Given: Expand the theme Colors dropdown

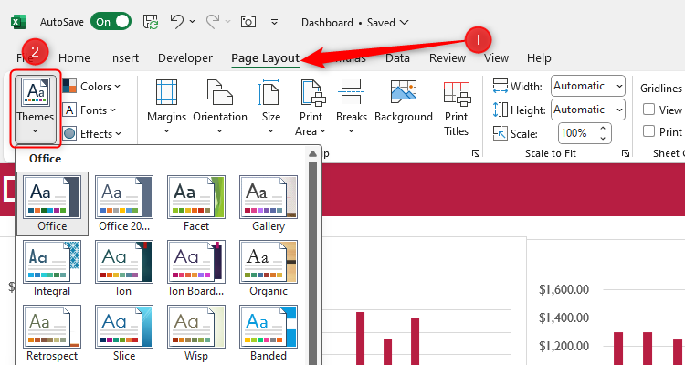Looking at the screenshot, I should pyautogui.click(x=92, y=87).
